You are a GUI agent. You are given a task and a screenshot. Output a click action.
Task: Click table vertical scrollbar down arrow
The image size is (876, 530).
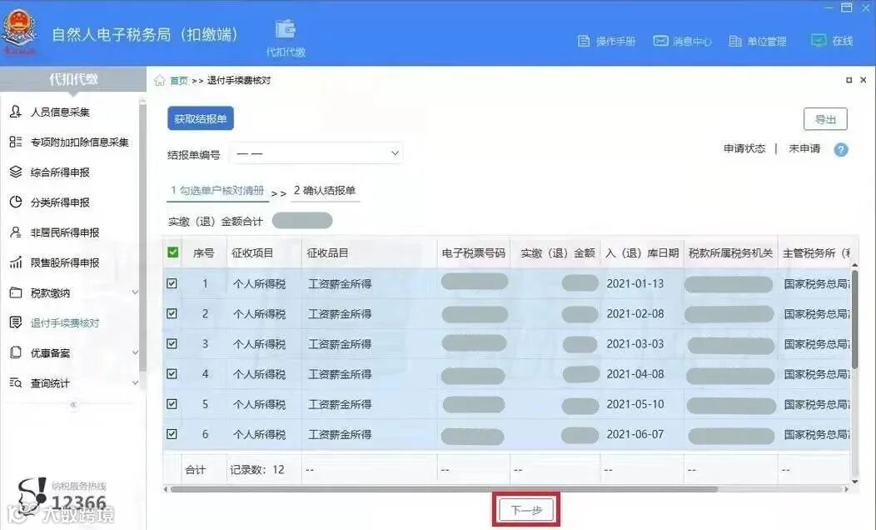[855, 482]
